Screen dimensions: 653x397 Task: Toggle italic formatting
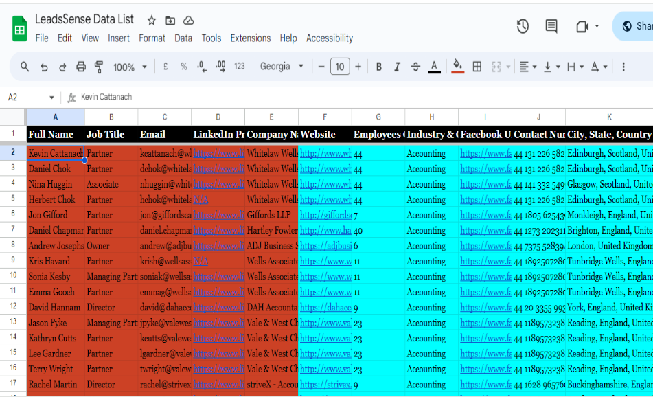click(x=397, y=67)
